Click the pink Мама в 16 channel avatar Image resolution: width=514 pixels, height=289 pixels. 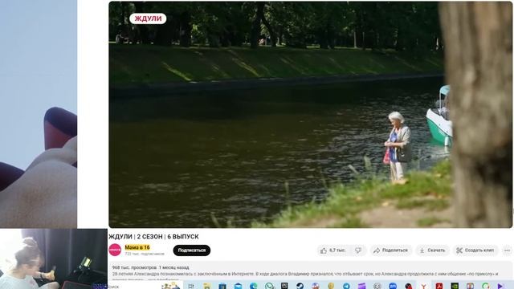pos(115,250)
